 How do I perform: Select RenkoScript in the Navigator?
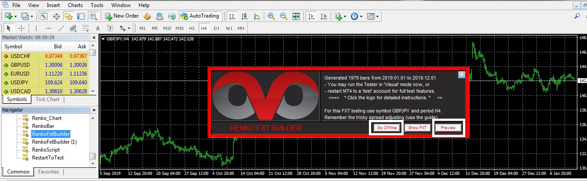pyautogui.click(x=46, y=150)
